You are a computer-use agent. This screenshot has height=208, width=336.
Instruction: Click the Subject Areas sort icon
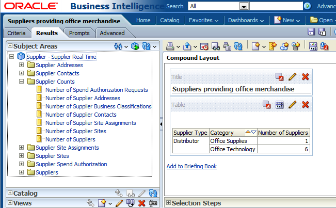[x=118, y=46]
